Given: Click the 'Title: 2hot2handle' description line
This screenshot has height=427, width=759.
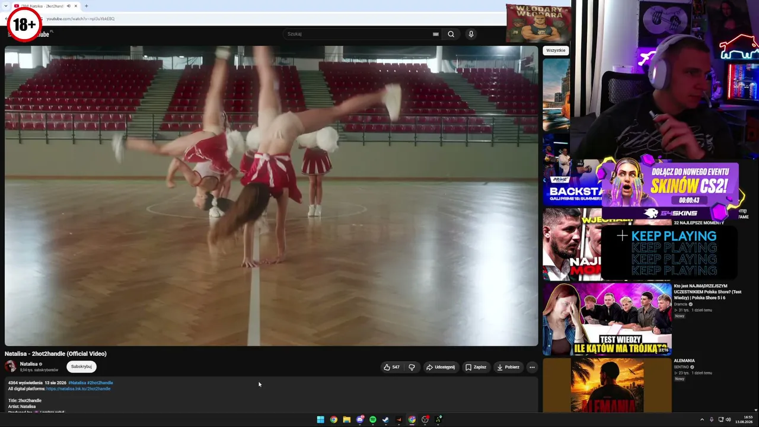Looking at the screenshot, I should click(x=25, y=401).
